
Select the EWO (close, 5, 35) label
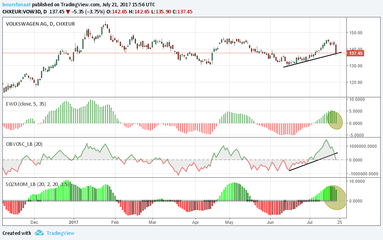pyautogui.click(x=26, y=104)
